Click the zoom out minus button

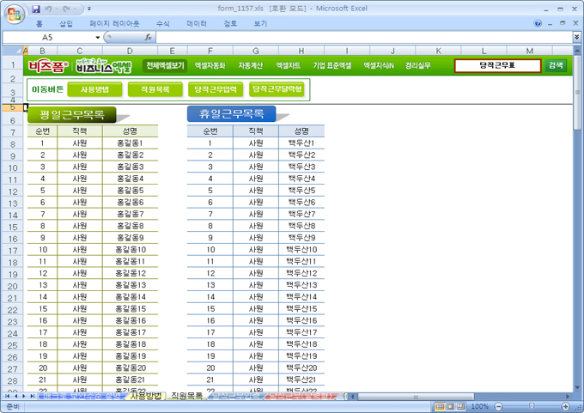(x=496, y=406)
